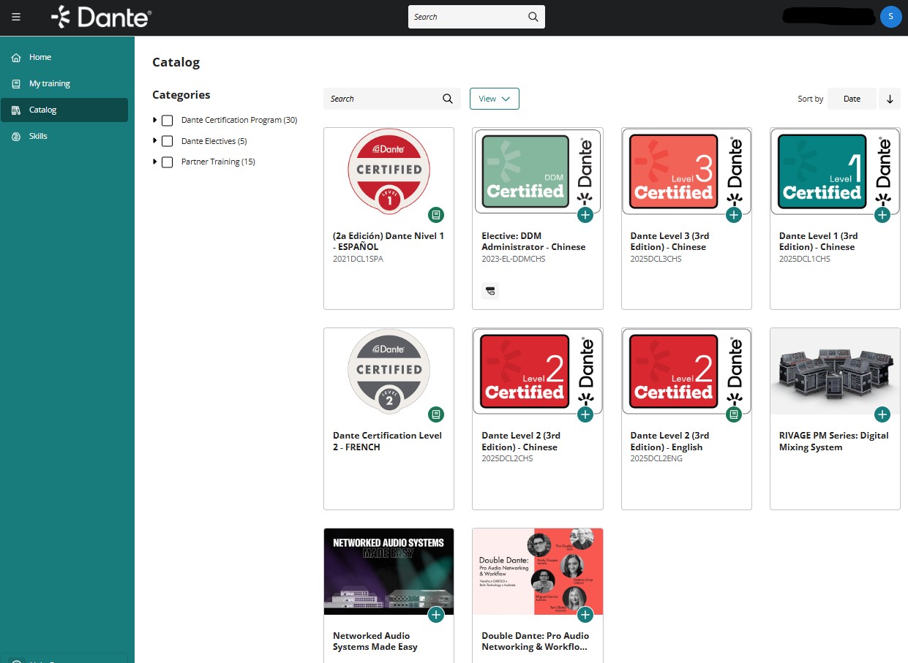Check the Dante Certification Program checkbox

tap(167, 120)
